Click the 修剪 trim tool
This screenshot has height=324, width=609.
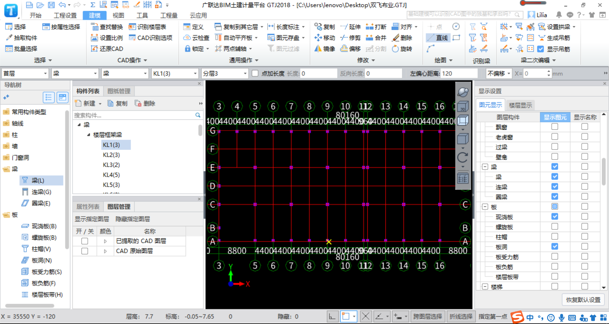[x=350, y=38]
